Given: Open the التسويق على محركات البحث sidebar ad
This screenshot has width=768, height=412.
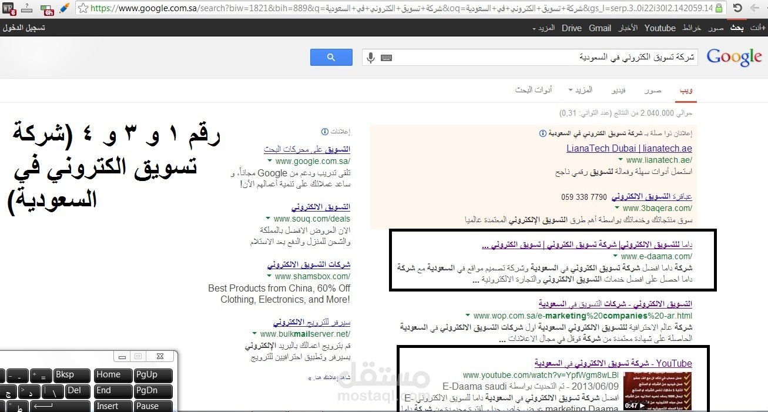Looking at the screenshot, I should pyautogui.click(x=307, y=149).
